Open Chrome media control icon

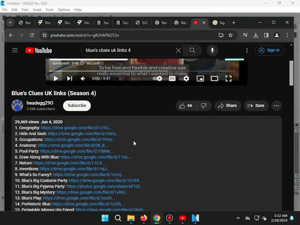click(245, 35)
